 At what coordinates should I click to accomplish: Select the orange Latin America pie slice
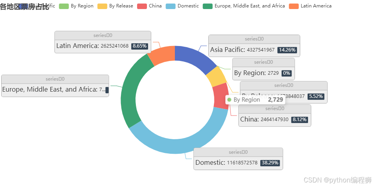pyautogui.click(x=163, y=55)
